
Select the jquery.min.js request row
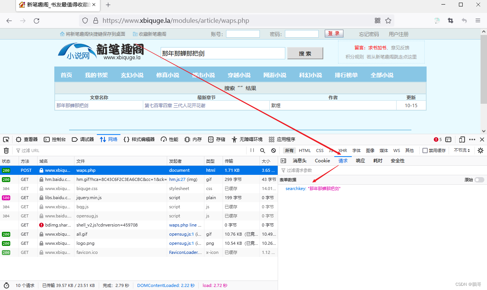[x=139, y=198]
